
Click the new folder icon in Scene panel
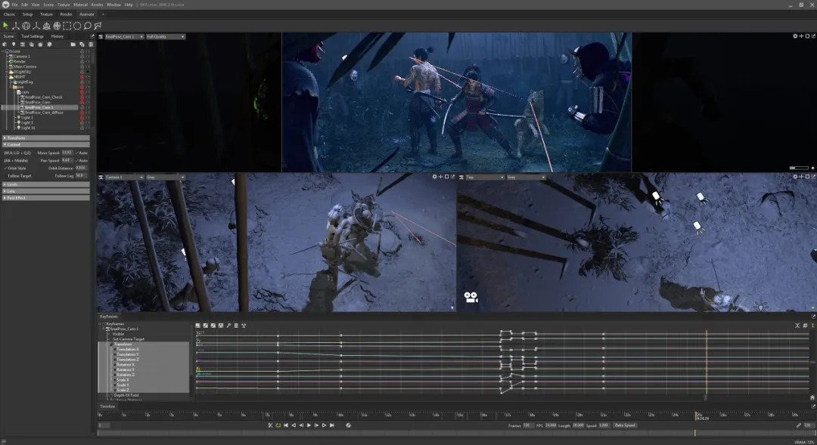click(x=73, y=44)
